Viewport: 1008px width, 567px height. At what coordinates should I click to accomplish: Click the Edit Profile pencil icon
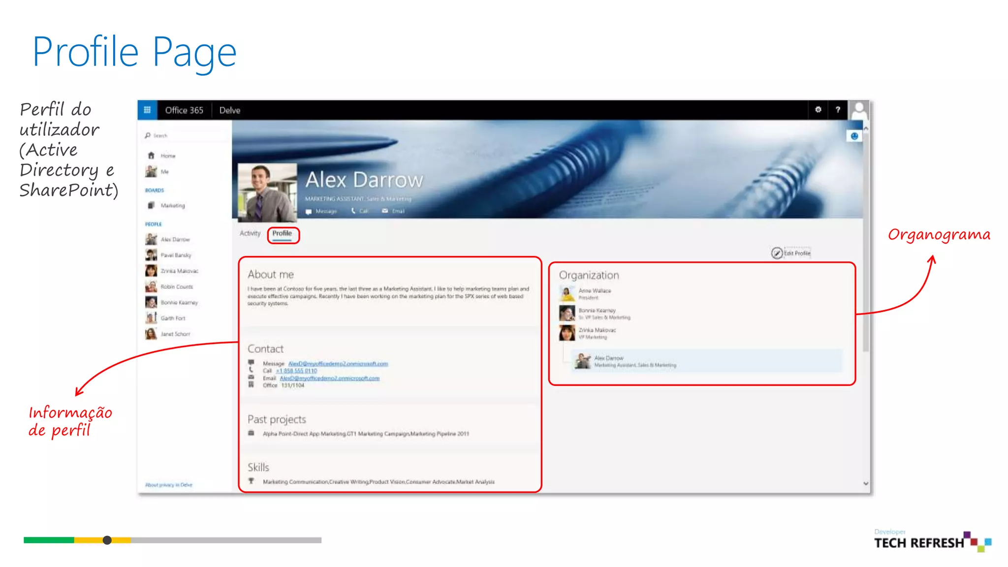(777, 253)
